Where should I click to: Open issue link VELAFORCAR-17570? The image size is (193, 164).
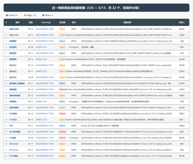coord(44,35)
